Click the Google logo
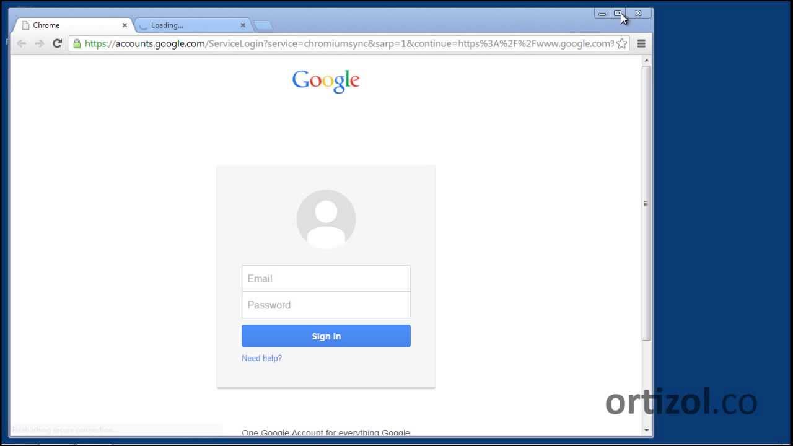This screenshot has height=446, width=793. [326, 81]
